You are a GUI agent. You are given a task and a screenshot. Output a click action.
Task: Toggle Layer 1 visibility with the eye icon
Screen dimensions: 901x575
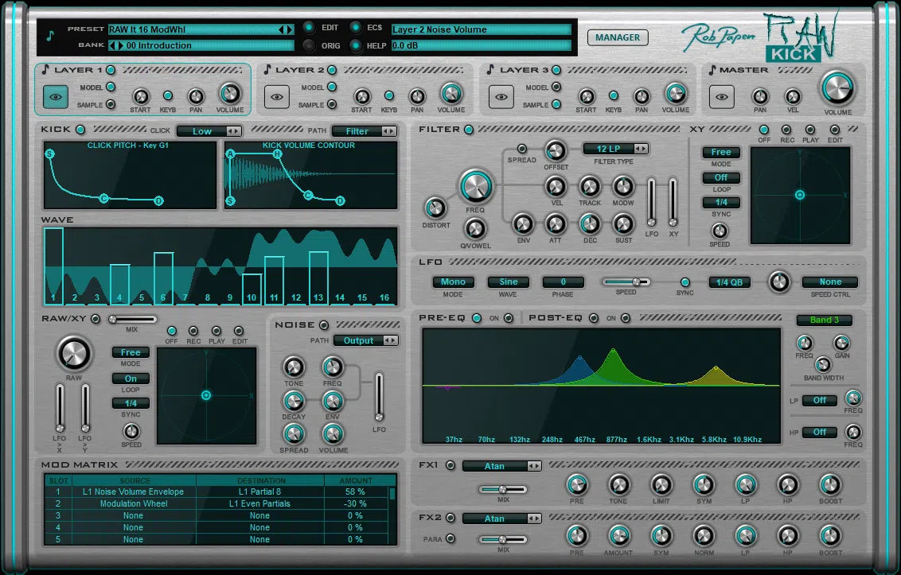point(53,95)
